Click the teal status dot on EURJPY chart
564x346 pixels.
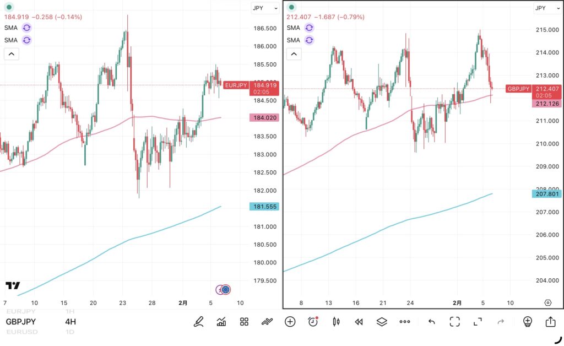pos(8,7)
